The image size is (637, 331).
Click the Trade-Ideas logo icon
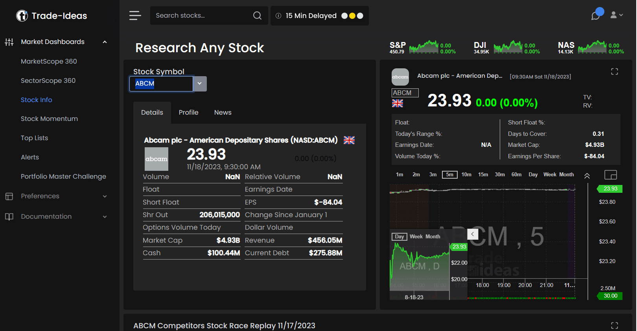22,16
